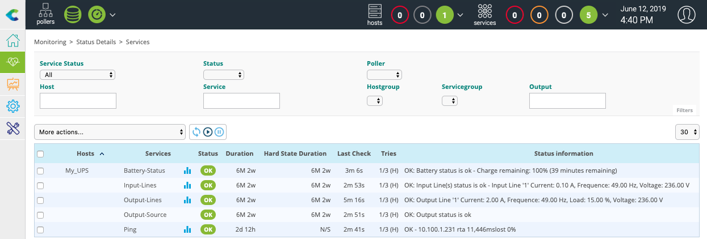Image resolution: width=707 pixels, height=239 pixels.
Task: Tick the checkbox for the Battery-Status row
Action: click(40, 170)
